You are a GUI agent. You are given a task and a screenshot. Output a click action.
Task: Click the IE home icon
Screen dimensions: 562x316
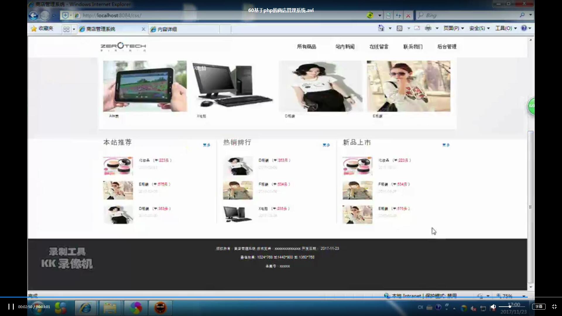click(x=381, y=28)
